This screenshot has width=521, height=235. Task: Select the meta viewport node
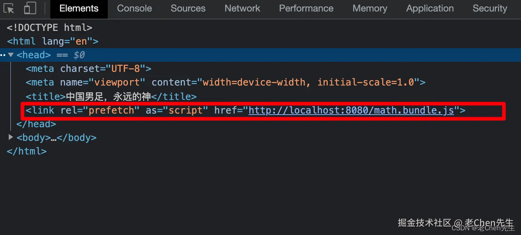(x=225, y=82)
